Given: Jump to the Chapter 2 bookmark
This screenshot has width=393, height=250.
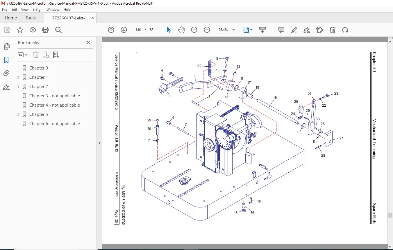Looking at the screenshot, I should [x=39, y=87].
